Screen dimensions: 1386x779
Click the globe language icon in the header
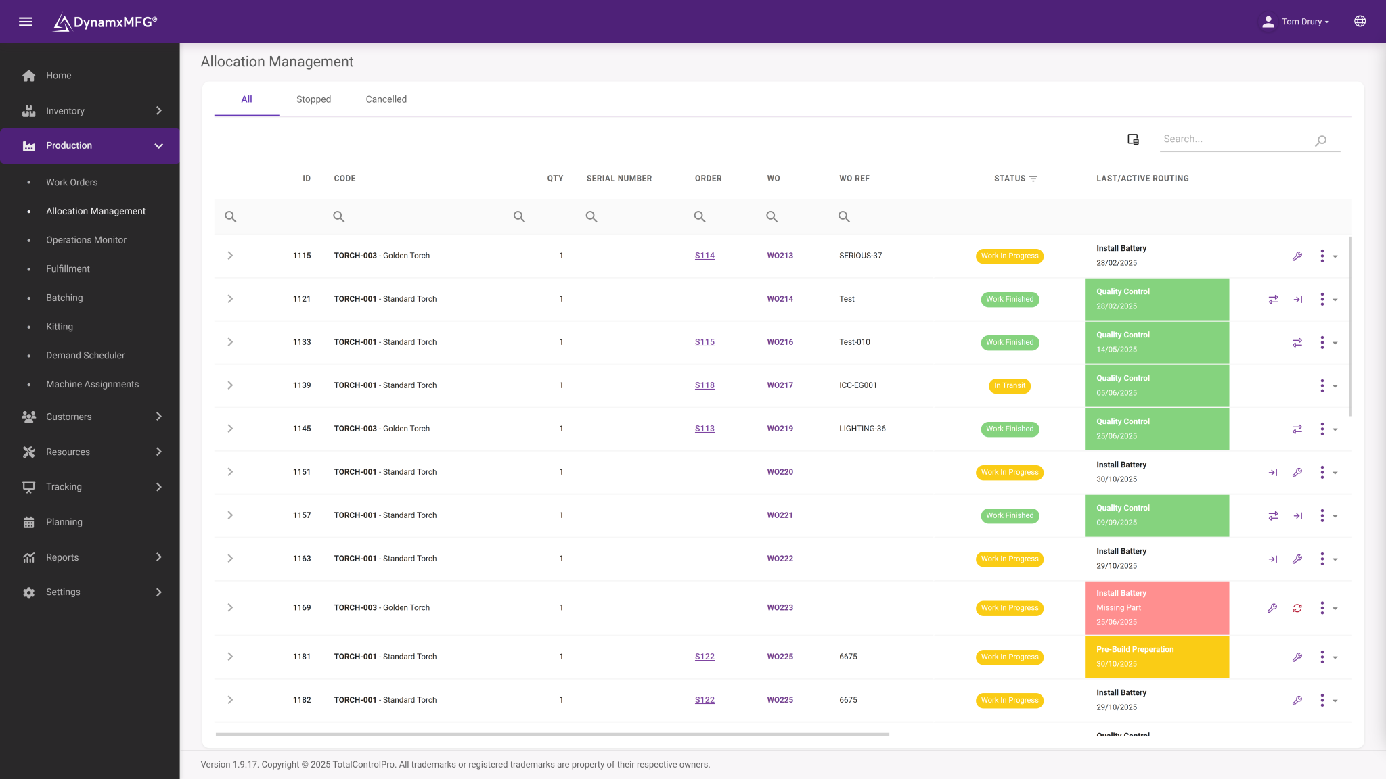[1360, 22]
